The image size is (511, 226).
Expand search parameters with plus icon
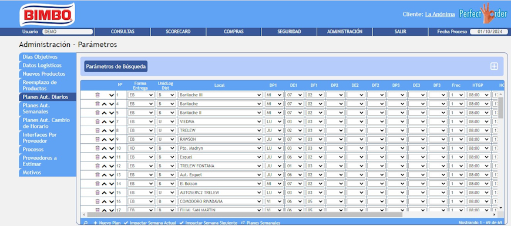click(494, 66)
